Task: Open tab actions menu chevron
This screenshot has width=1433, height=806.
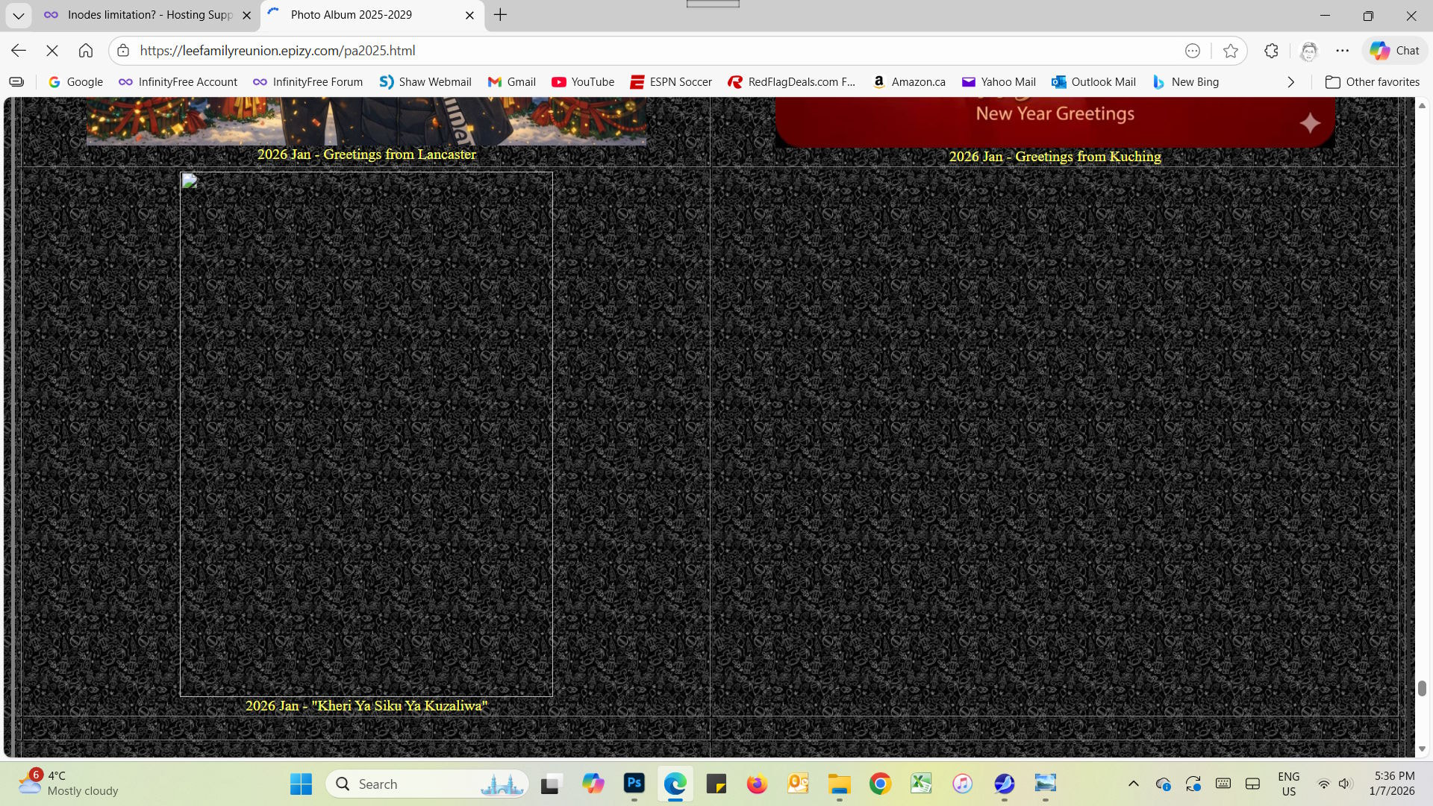Action: pos(19,15)
